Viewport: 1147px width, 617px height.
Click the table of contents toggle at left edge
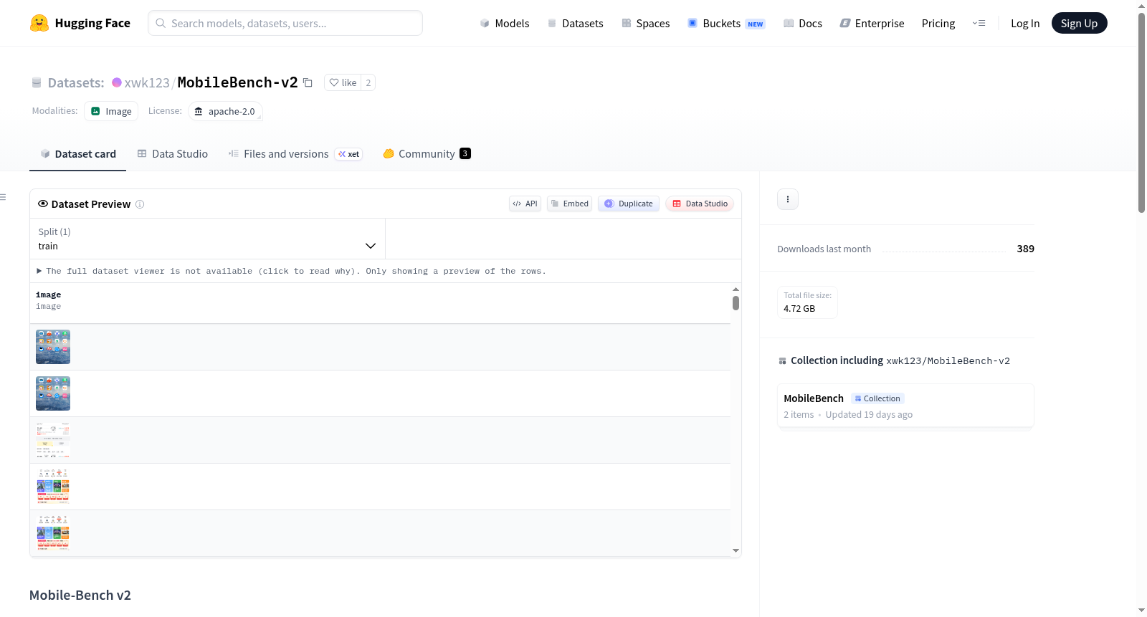(x=3, y=197)
